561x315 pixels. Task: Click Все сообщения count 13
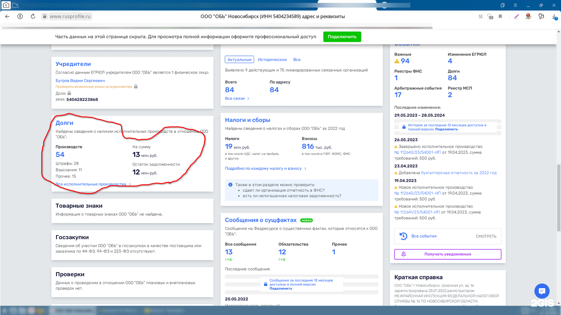point(229,252)
